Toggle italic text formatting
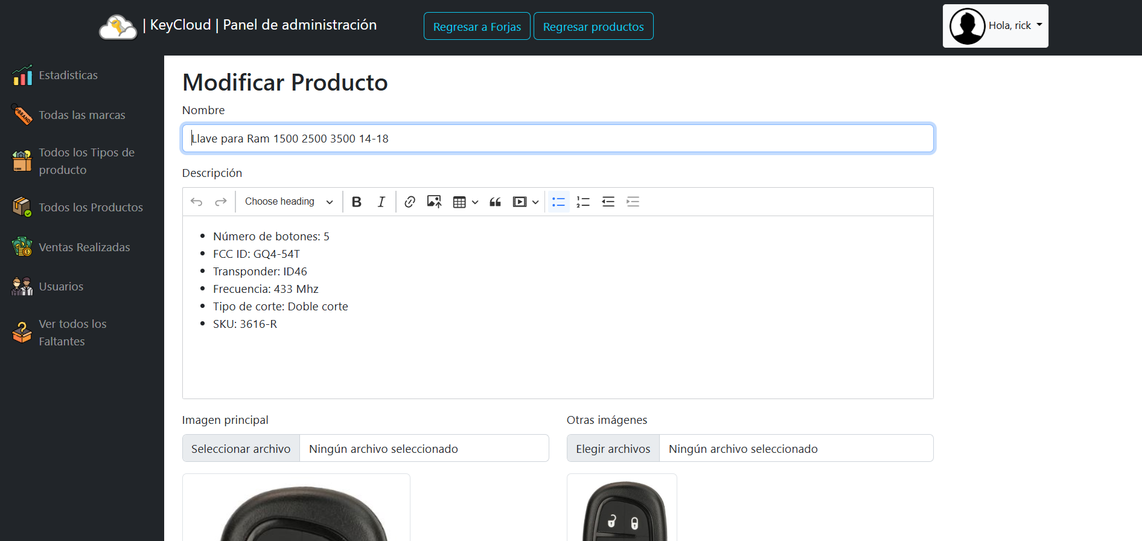 (x=381, y=202)
